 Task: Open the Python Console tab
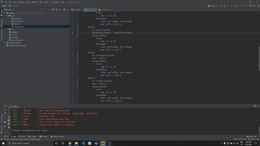(x=57, y=136)
